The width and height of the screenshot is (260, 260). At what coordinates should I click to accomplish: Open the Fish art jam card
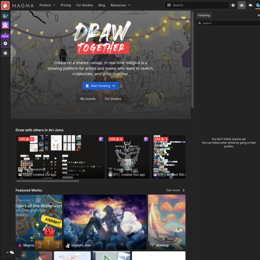[168, 157]
